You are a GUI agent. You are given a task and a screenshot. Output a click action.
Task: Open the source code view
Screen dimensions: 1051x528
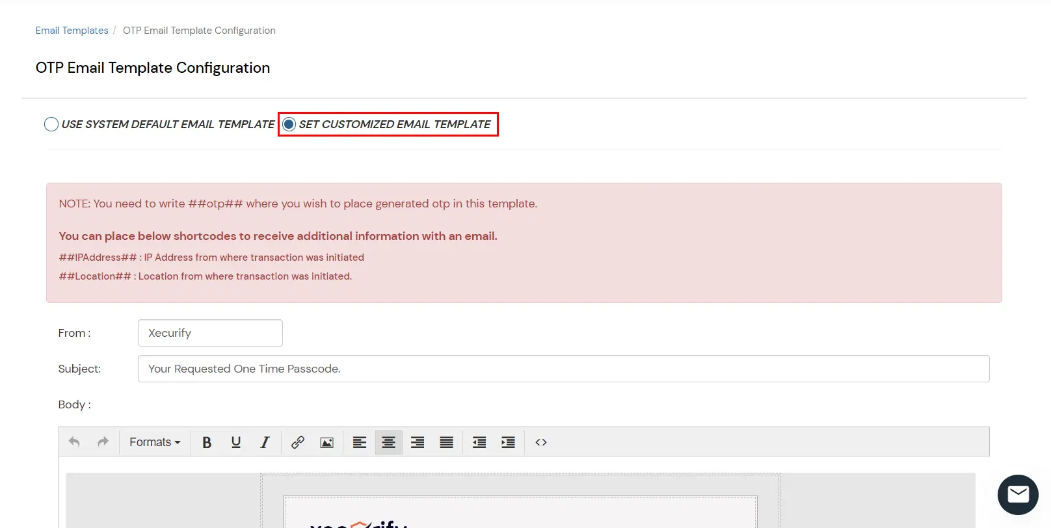[541, 442]
